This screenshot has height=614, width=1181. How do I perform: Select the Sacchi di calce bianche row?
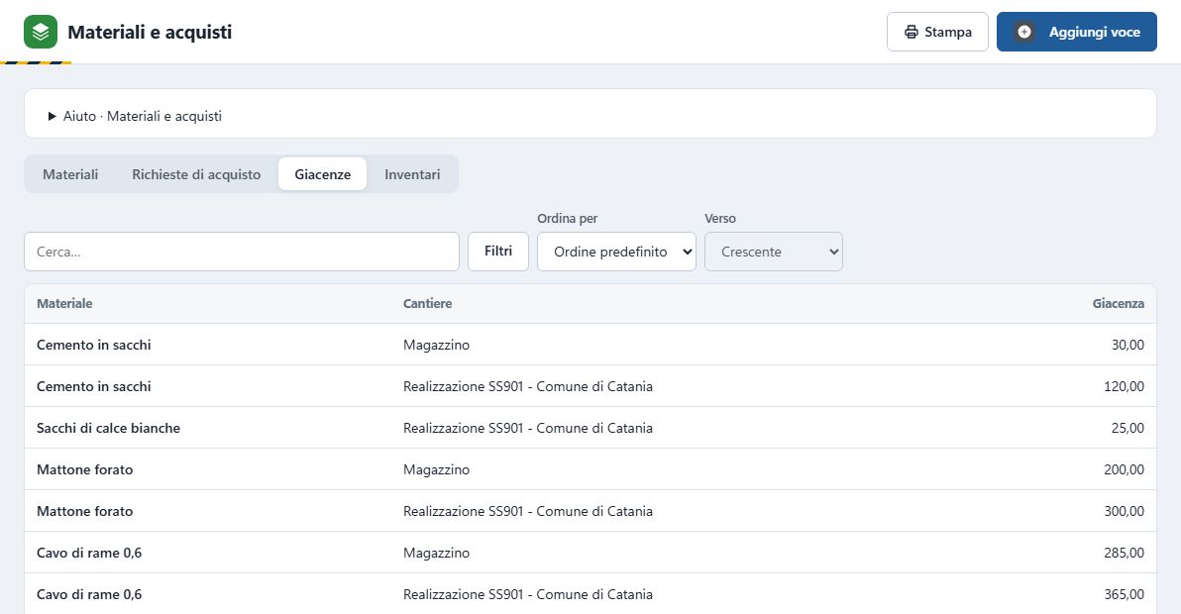(x=590, y=428)
